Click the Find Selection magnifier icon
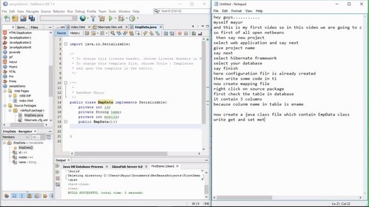 point(113,33)
